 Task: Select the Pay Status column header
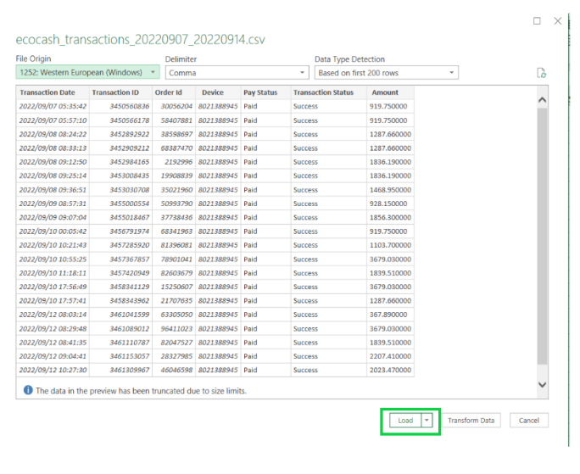(265, 92)
